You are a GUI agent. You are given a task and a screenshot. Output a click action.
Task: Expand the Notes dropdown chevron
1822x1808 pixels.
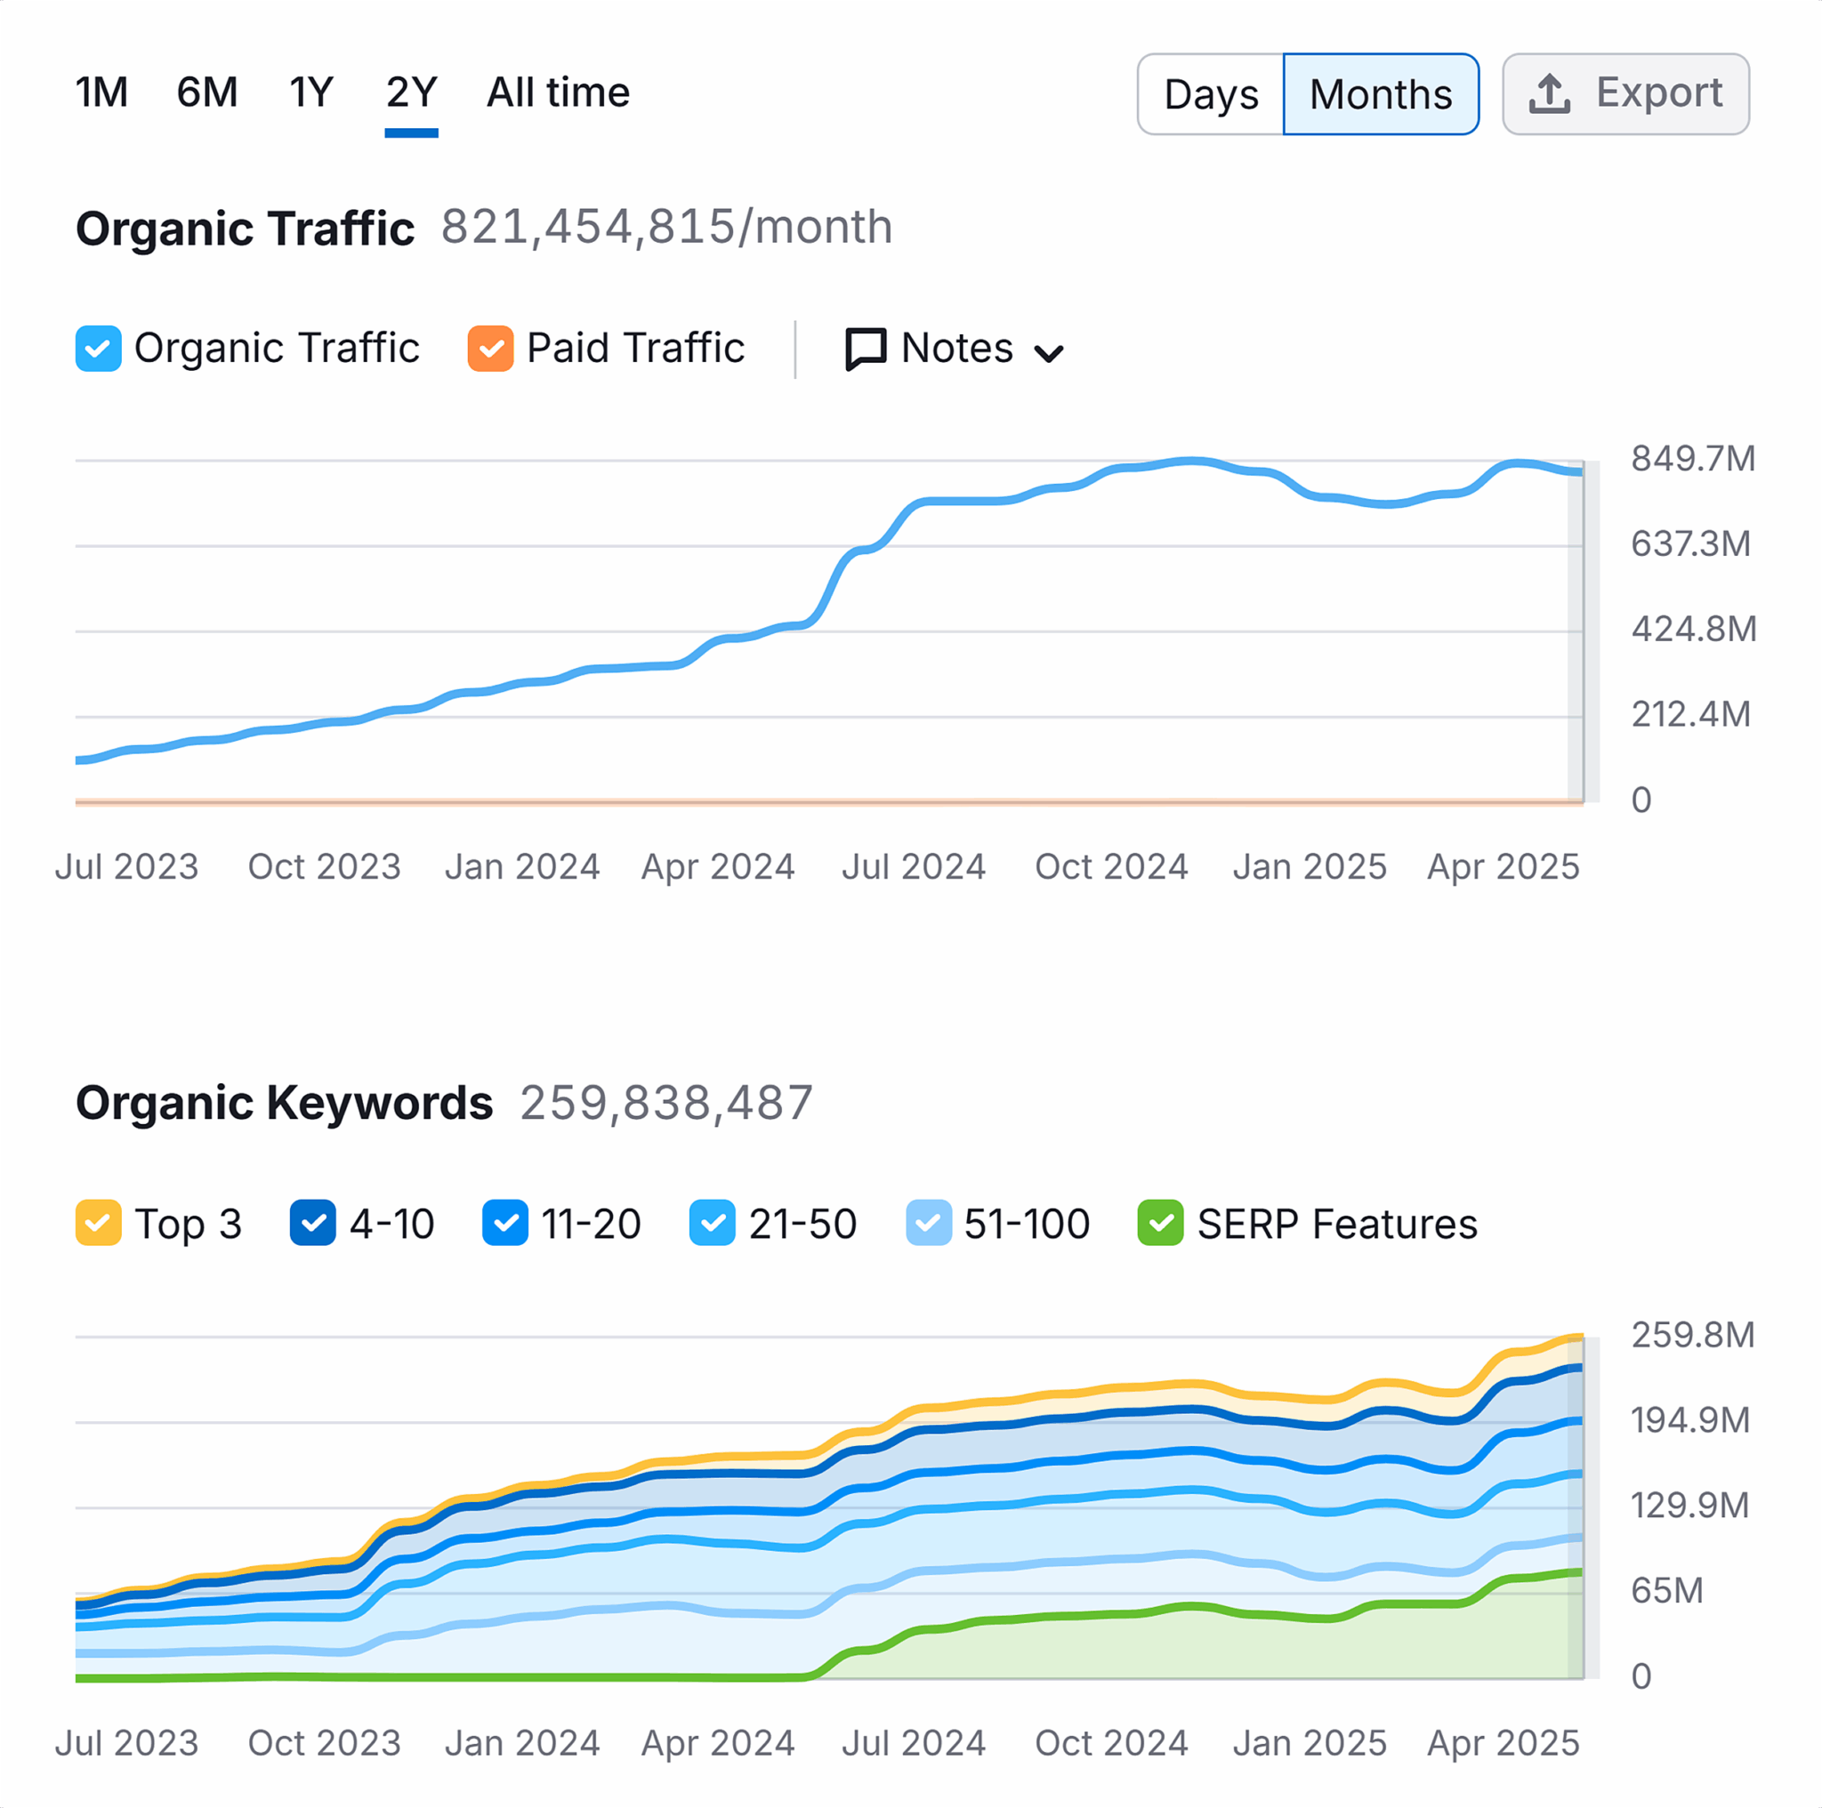(x=1050, y=350)
